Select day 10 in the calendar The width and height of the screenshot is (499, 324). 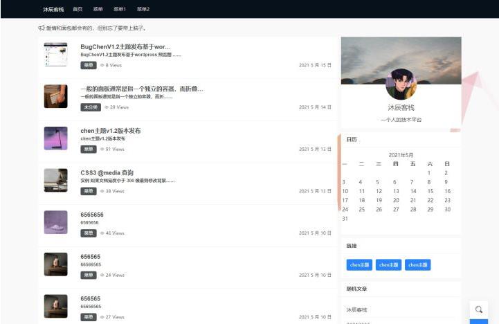(x=345, y=191)
